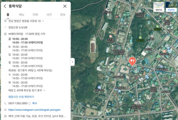Click the panel's vertical scrollbar
This screenshot has width=178, height=120.
click(70, 23)
